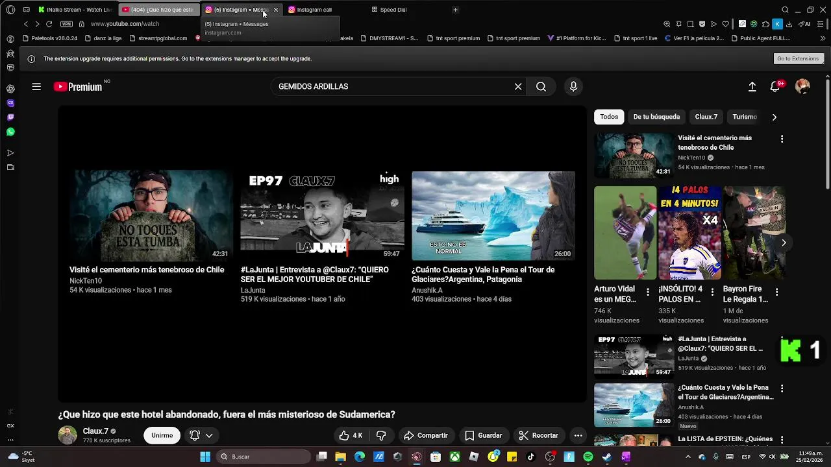Select the 'Claux.7' filter chip

pyautogui.click(x=706, y=117)
